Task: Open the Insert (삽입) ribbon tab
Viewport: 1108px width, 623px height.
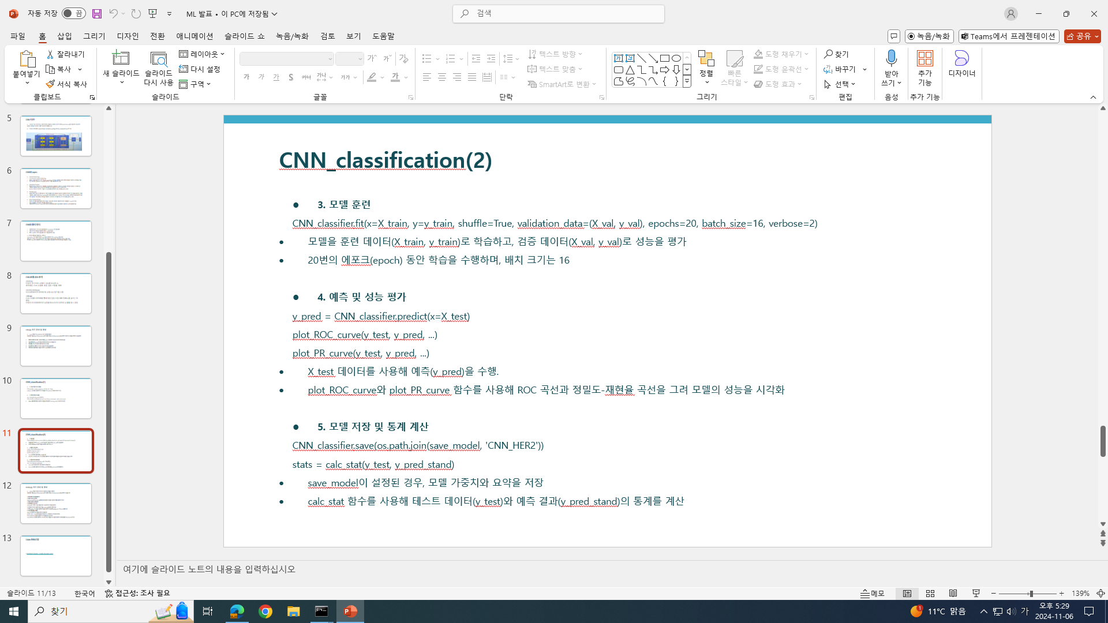Action: click(x=65, y=36)
